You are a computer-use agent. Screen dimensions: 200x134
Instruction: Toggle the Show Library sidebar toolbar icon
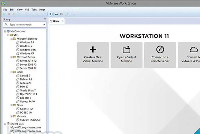[x=51, y=14]
